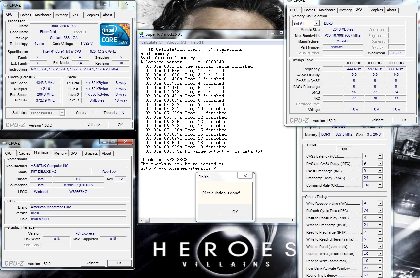The width and height of the screenshot is (420, 278).
Task: Expand the Refresh Cycle Time (tRFC) dropdown
Action: [x=380, y=211]
